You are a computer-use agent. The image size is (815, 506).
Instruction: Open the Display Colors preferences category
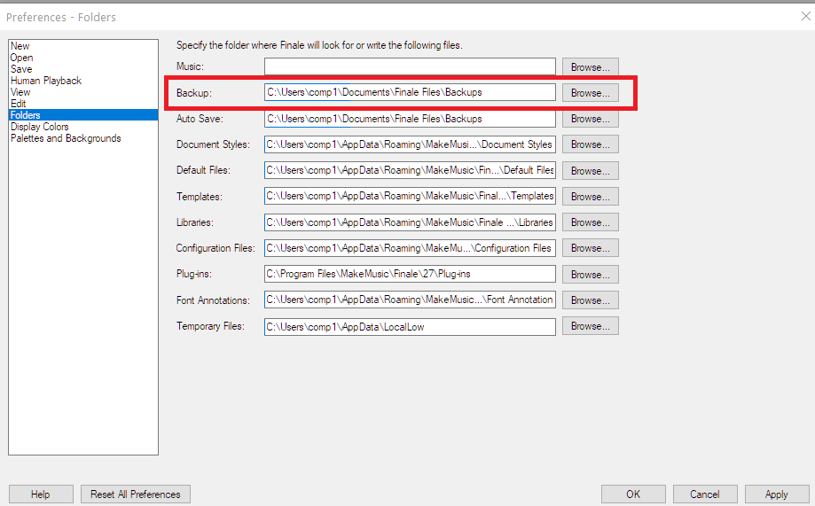point(39,127)
